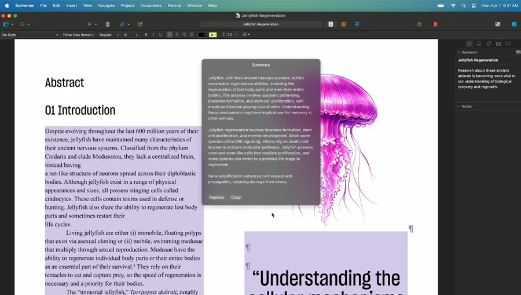Viewport: 521px width, 295px height.
Task: Open the yellow highlight color swatch
Action: click(x=212, y=35)
